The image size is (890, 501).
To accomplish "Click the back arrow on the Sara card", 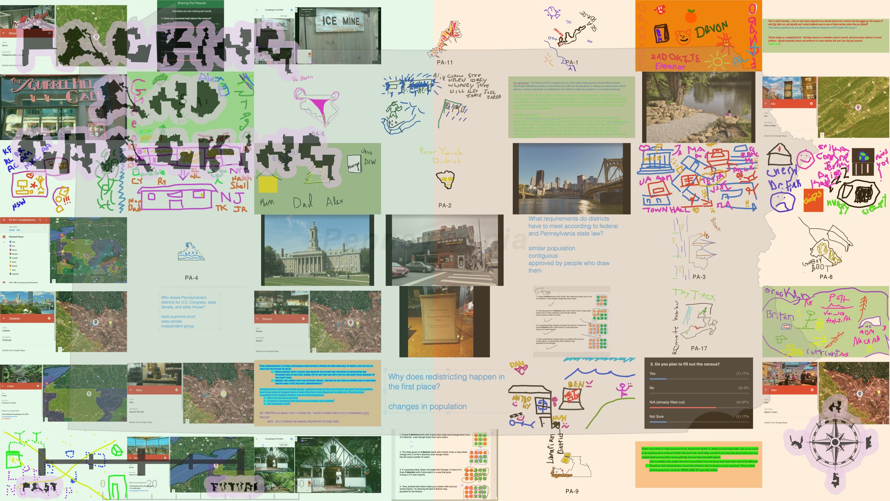I will [x=131, y=390].
